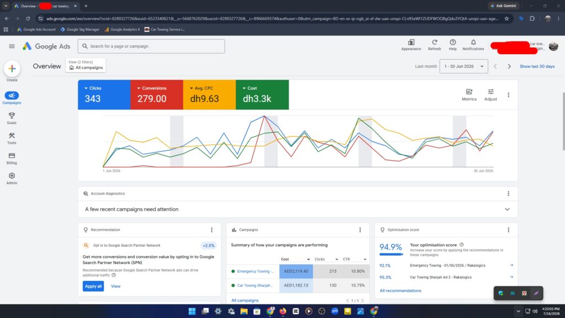Open the Google Tag Manager bookmark
565x318 pixels.
79,30
